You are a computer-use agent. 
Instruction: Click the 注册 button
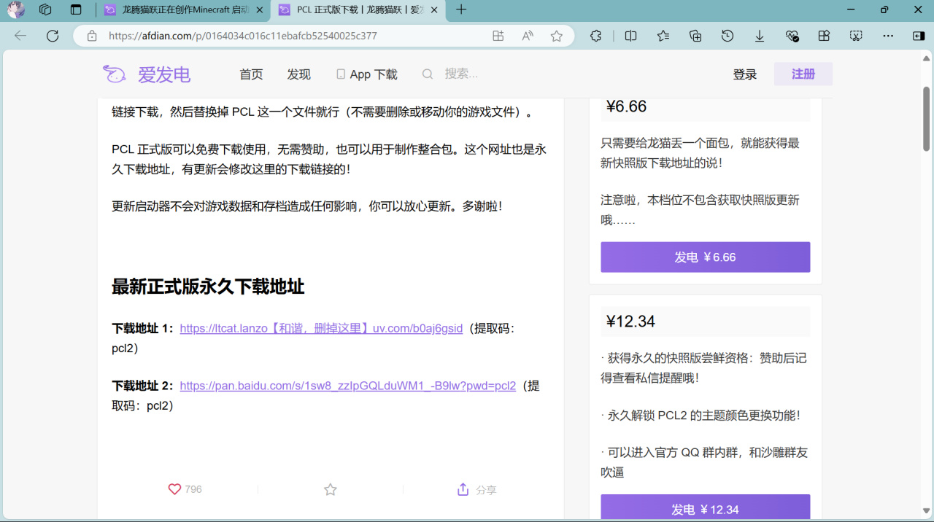803,74
